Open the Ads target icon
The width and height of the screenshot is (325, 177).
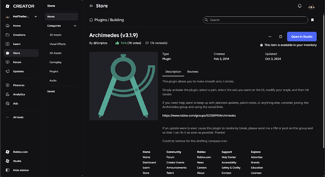(8, 103)
